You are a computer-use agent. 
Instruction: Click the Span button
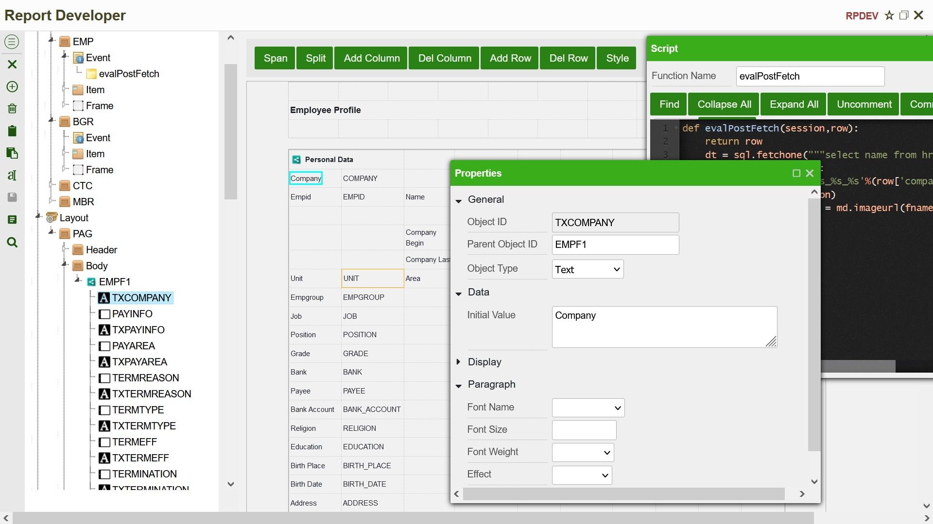pyautogui.click(x=275, y=58)
